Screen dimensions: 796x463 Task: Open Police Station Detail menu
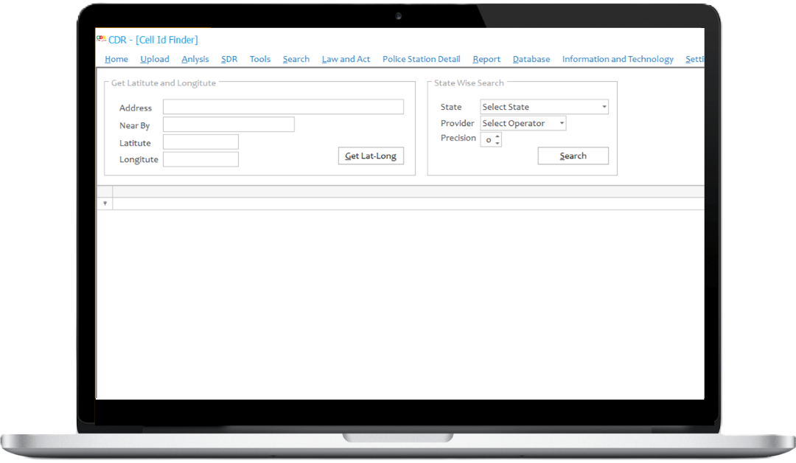click(x=421, y=59)
